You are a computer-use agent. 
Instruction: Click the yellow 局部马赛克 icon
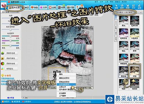3,58
